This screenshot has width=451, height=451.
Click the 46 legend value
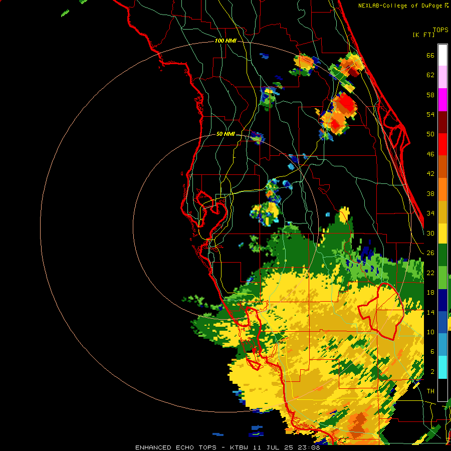[430, 154]
